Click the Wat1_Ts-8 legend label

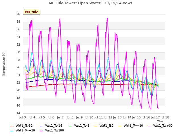[82, 126]
